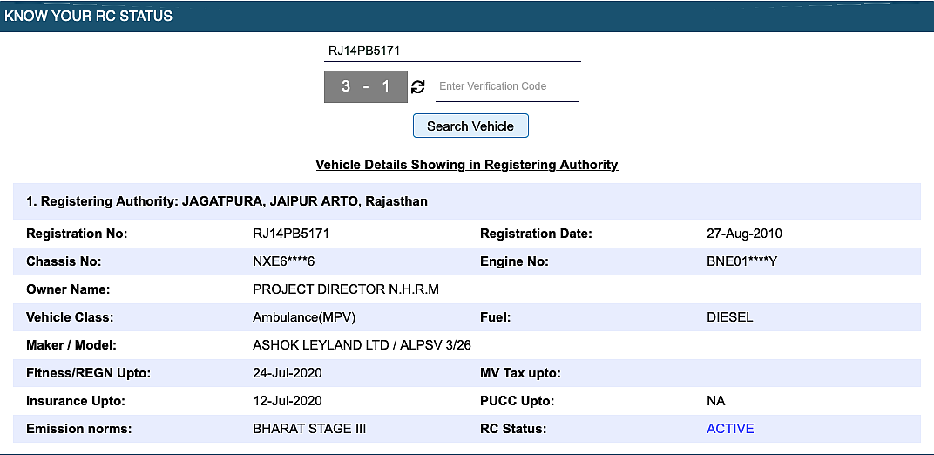The image size is (934, 455).
Task: Click the vehicle class Ambulance(MPV) value
Action: coord(304,317)
